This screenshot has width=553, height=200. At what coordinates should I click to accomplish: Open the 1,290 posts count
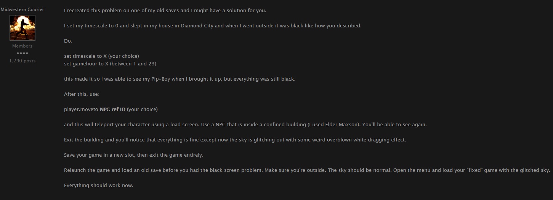tap(22, 61)
